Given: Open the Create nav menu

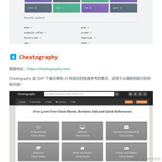Looking at the screenshot, I should (48, 102).
